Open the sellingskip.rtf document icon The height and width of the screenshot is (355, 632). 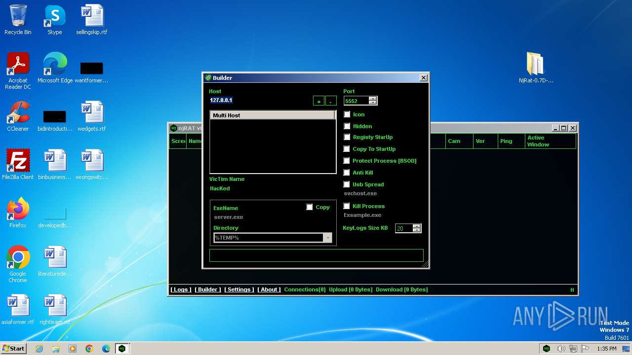point(92,20)
